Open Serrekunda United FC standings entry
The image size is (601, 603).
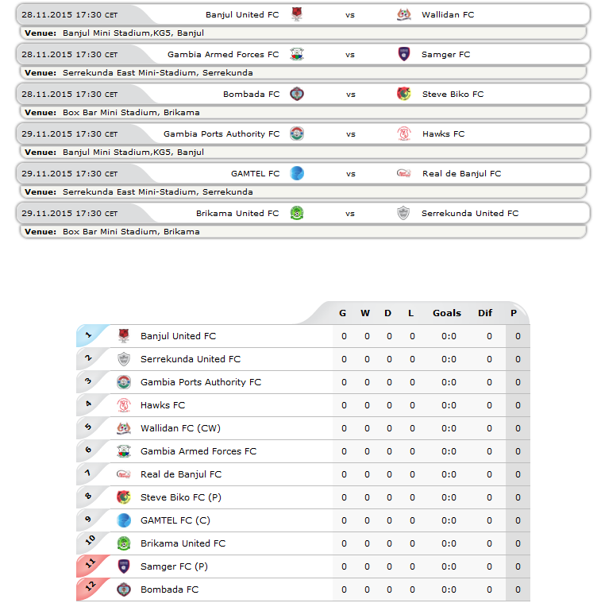(191, 359)
